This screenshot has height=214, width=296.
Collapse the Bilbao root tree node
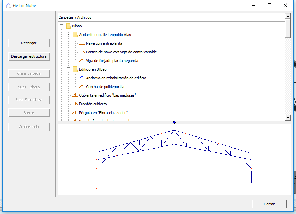(61, 26)
